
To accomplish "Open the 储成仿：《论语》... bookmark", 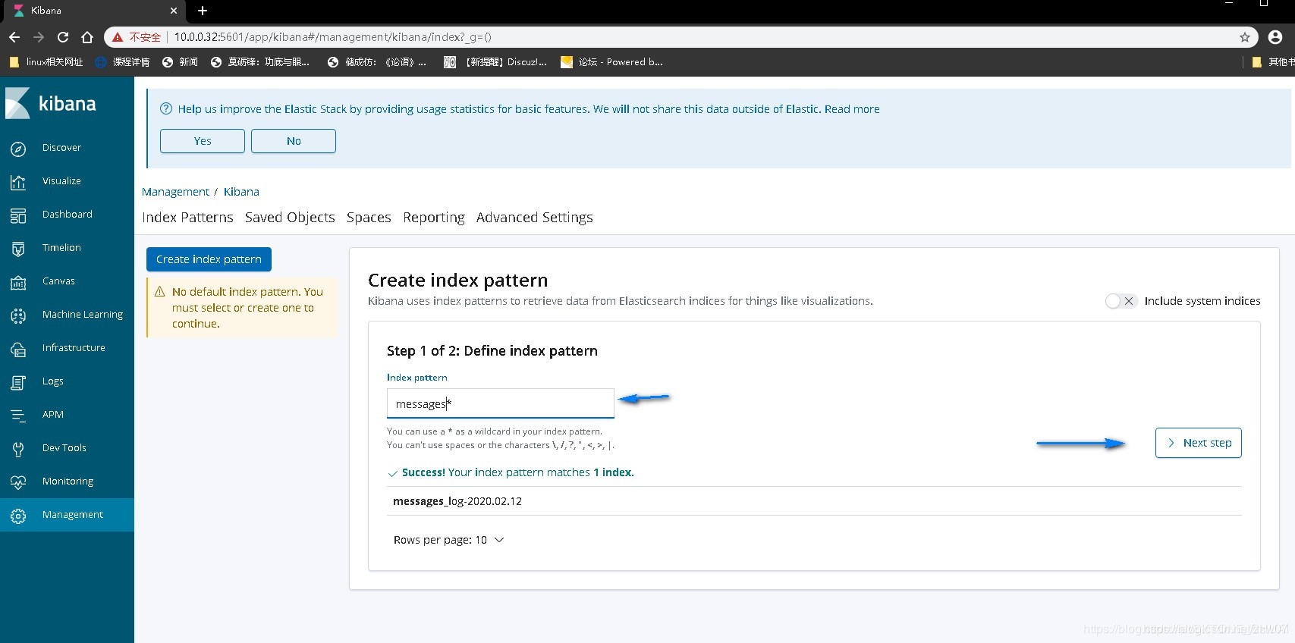I will click(x=377, y=62).
